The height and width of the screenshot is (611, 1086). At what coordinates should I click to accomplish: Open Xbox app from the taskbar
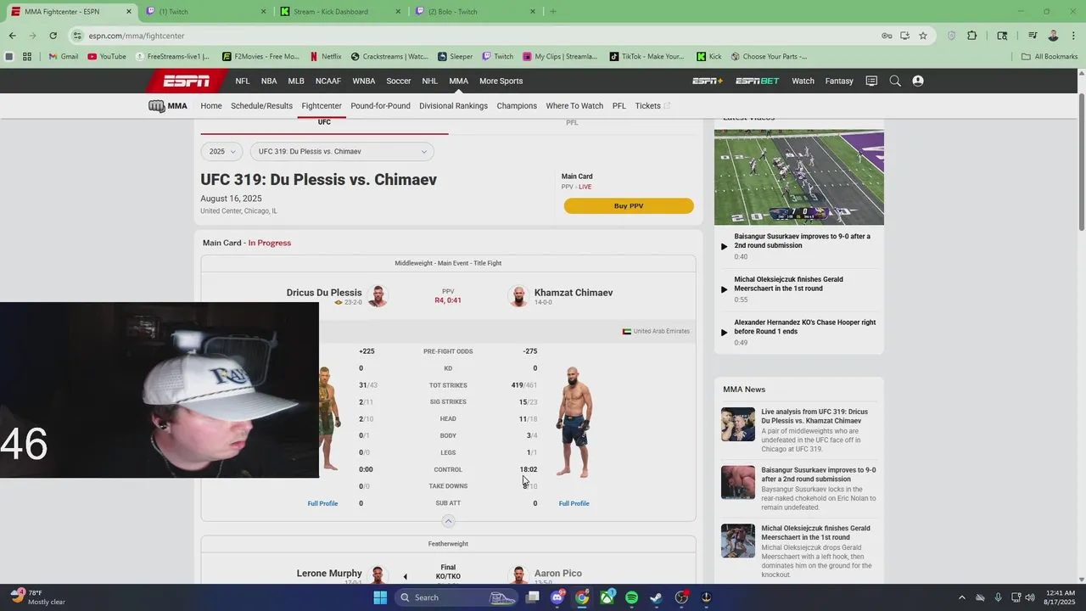pyautogui.click(x=607, y=597)
